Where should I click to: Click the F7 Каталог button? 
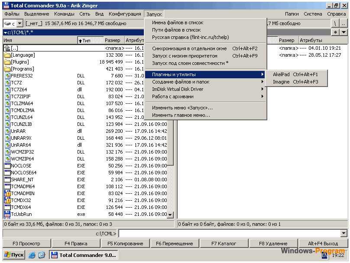(x=224, y=244)
